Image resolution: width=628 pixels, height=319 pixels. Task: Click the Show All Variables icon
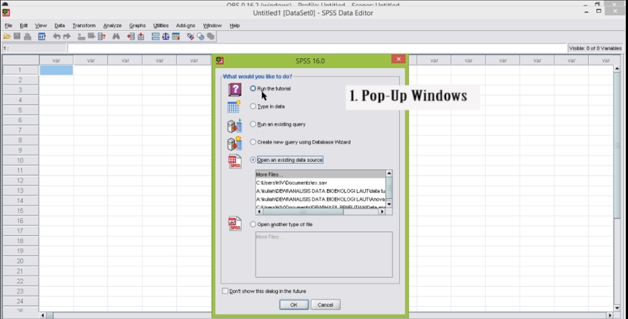point(210,36)
